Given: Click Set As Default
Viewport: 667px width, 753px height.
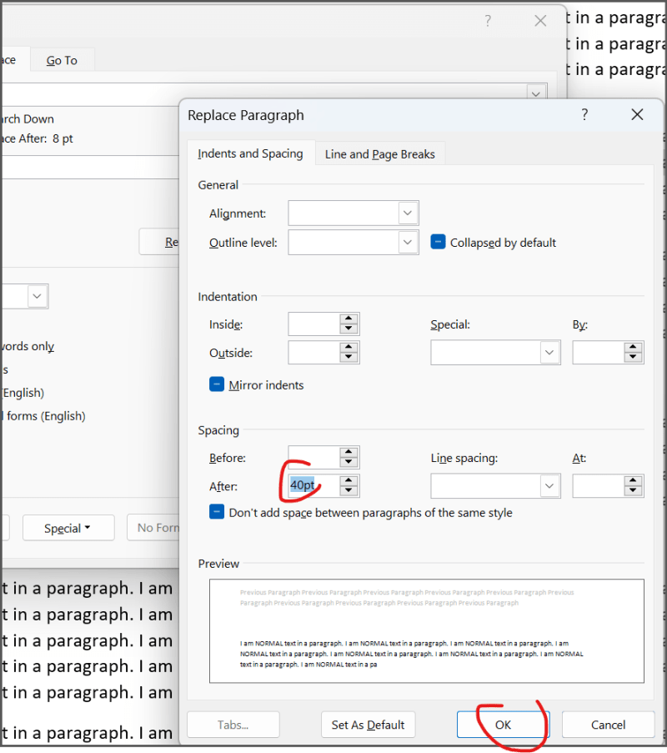Looking at the screenshot, I should click(368, 725).
